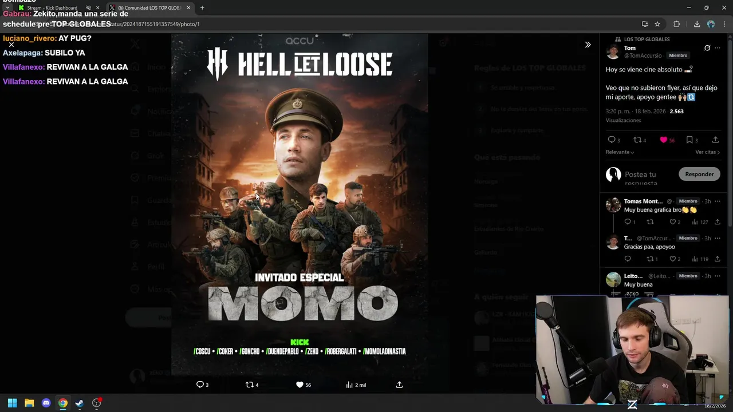Open OBS Studio from taskbar

pos(97,403)
